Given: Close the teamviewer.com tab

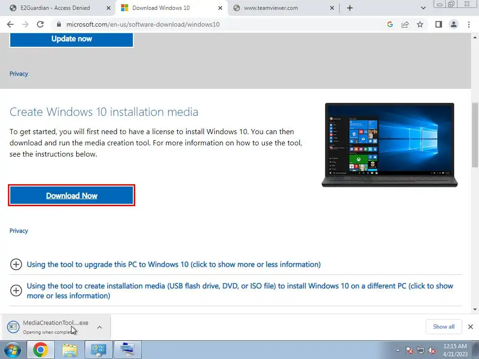Looking at the screenshot, I should (332, 8).
